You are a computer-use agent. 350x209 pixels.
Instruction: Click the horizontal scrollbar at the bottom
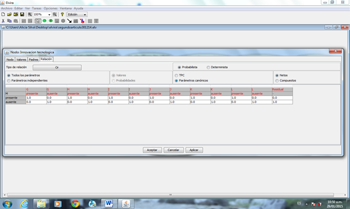tap(171, 195)
